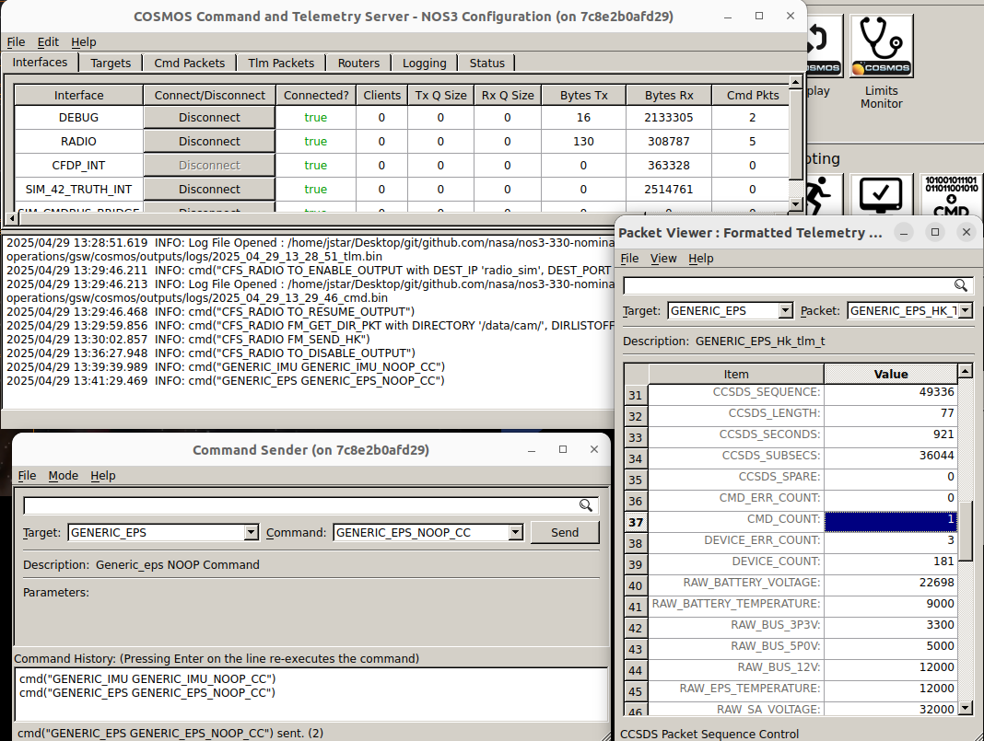Click the CFDP_INT interface name cell

pos(78,166)
